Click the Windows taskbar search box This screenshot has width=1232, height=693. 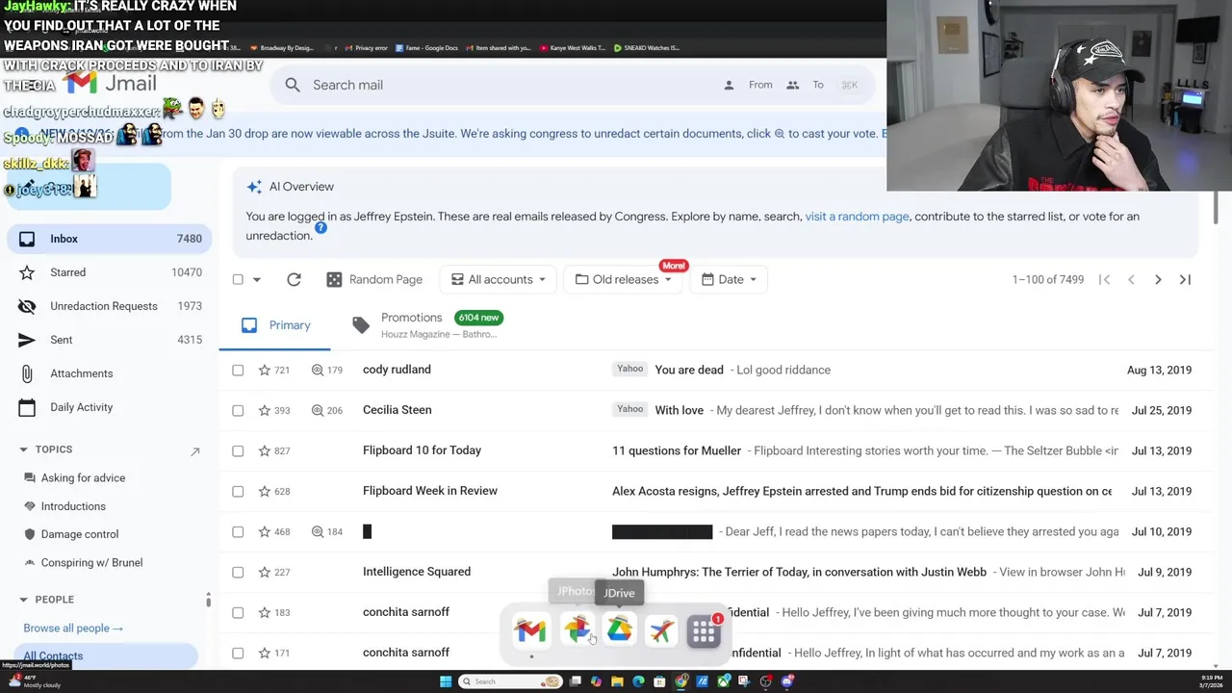510,681
